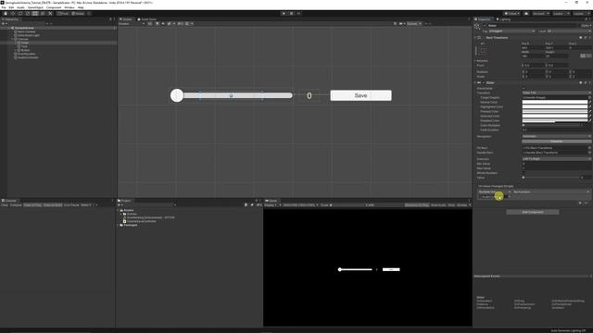Open Slider component more options menu
The image size is (593, 333).
[589, 82]
